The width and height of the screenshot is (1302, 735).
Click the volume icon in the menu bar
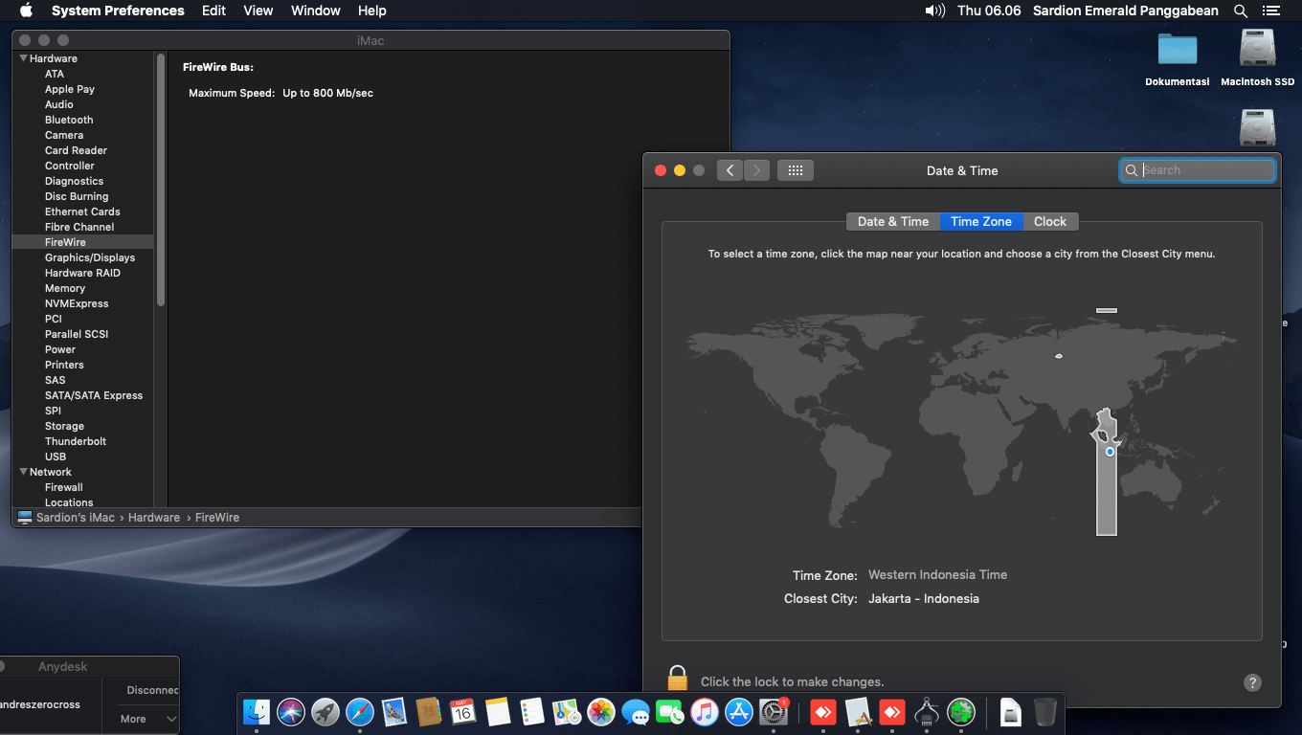[934, 11]
